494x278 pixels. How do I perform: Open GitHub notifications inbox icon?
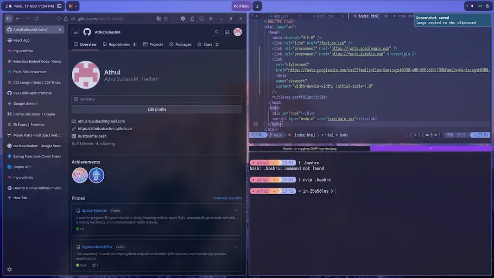227,32
